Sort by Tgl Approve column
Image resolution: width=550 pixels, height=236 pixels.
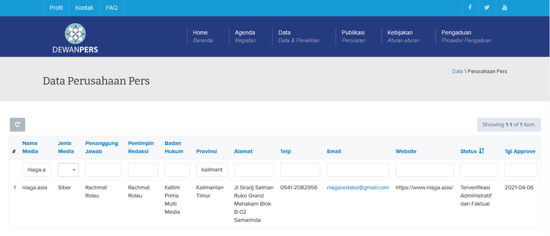(520, 151)
